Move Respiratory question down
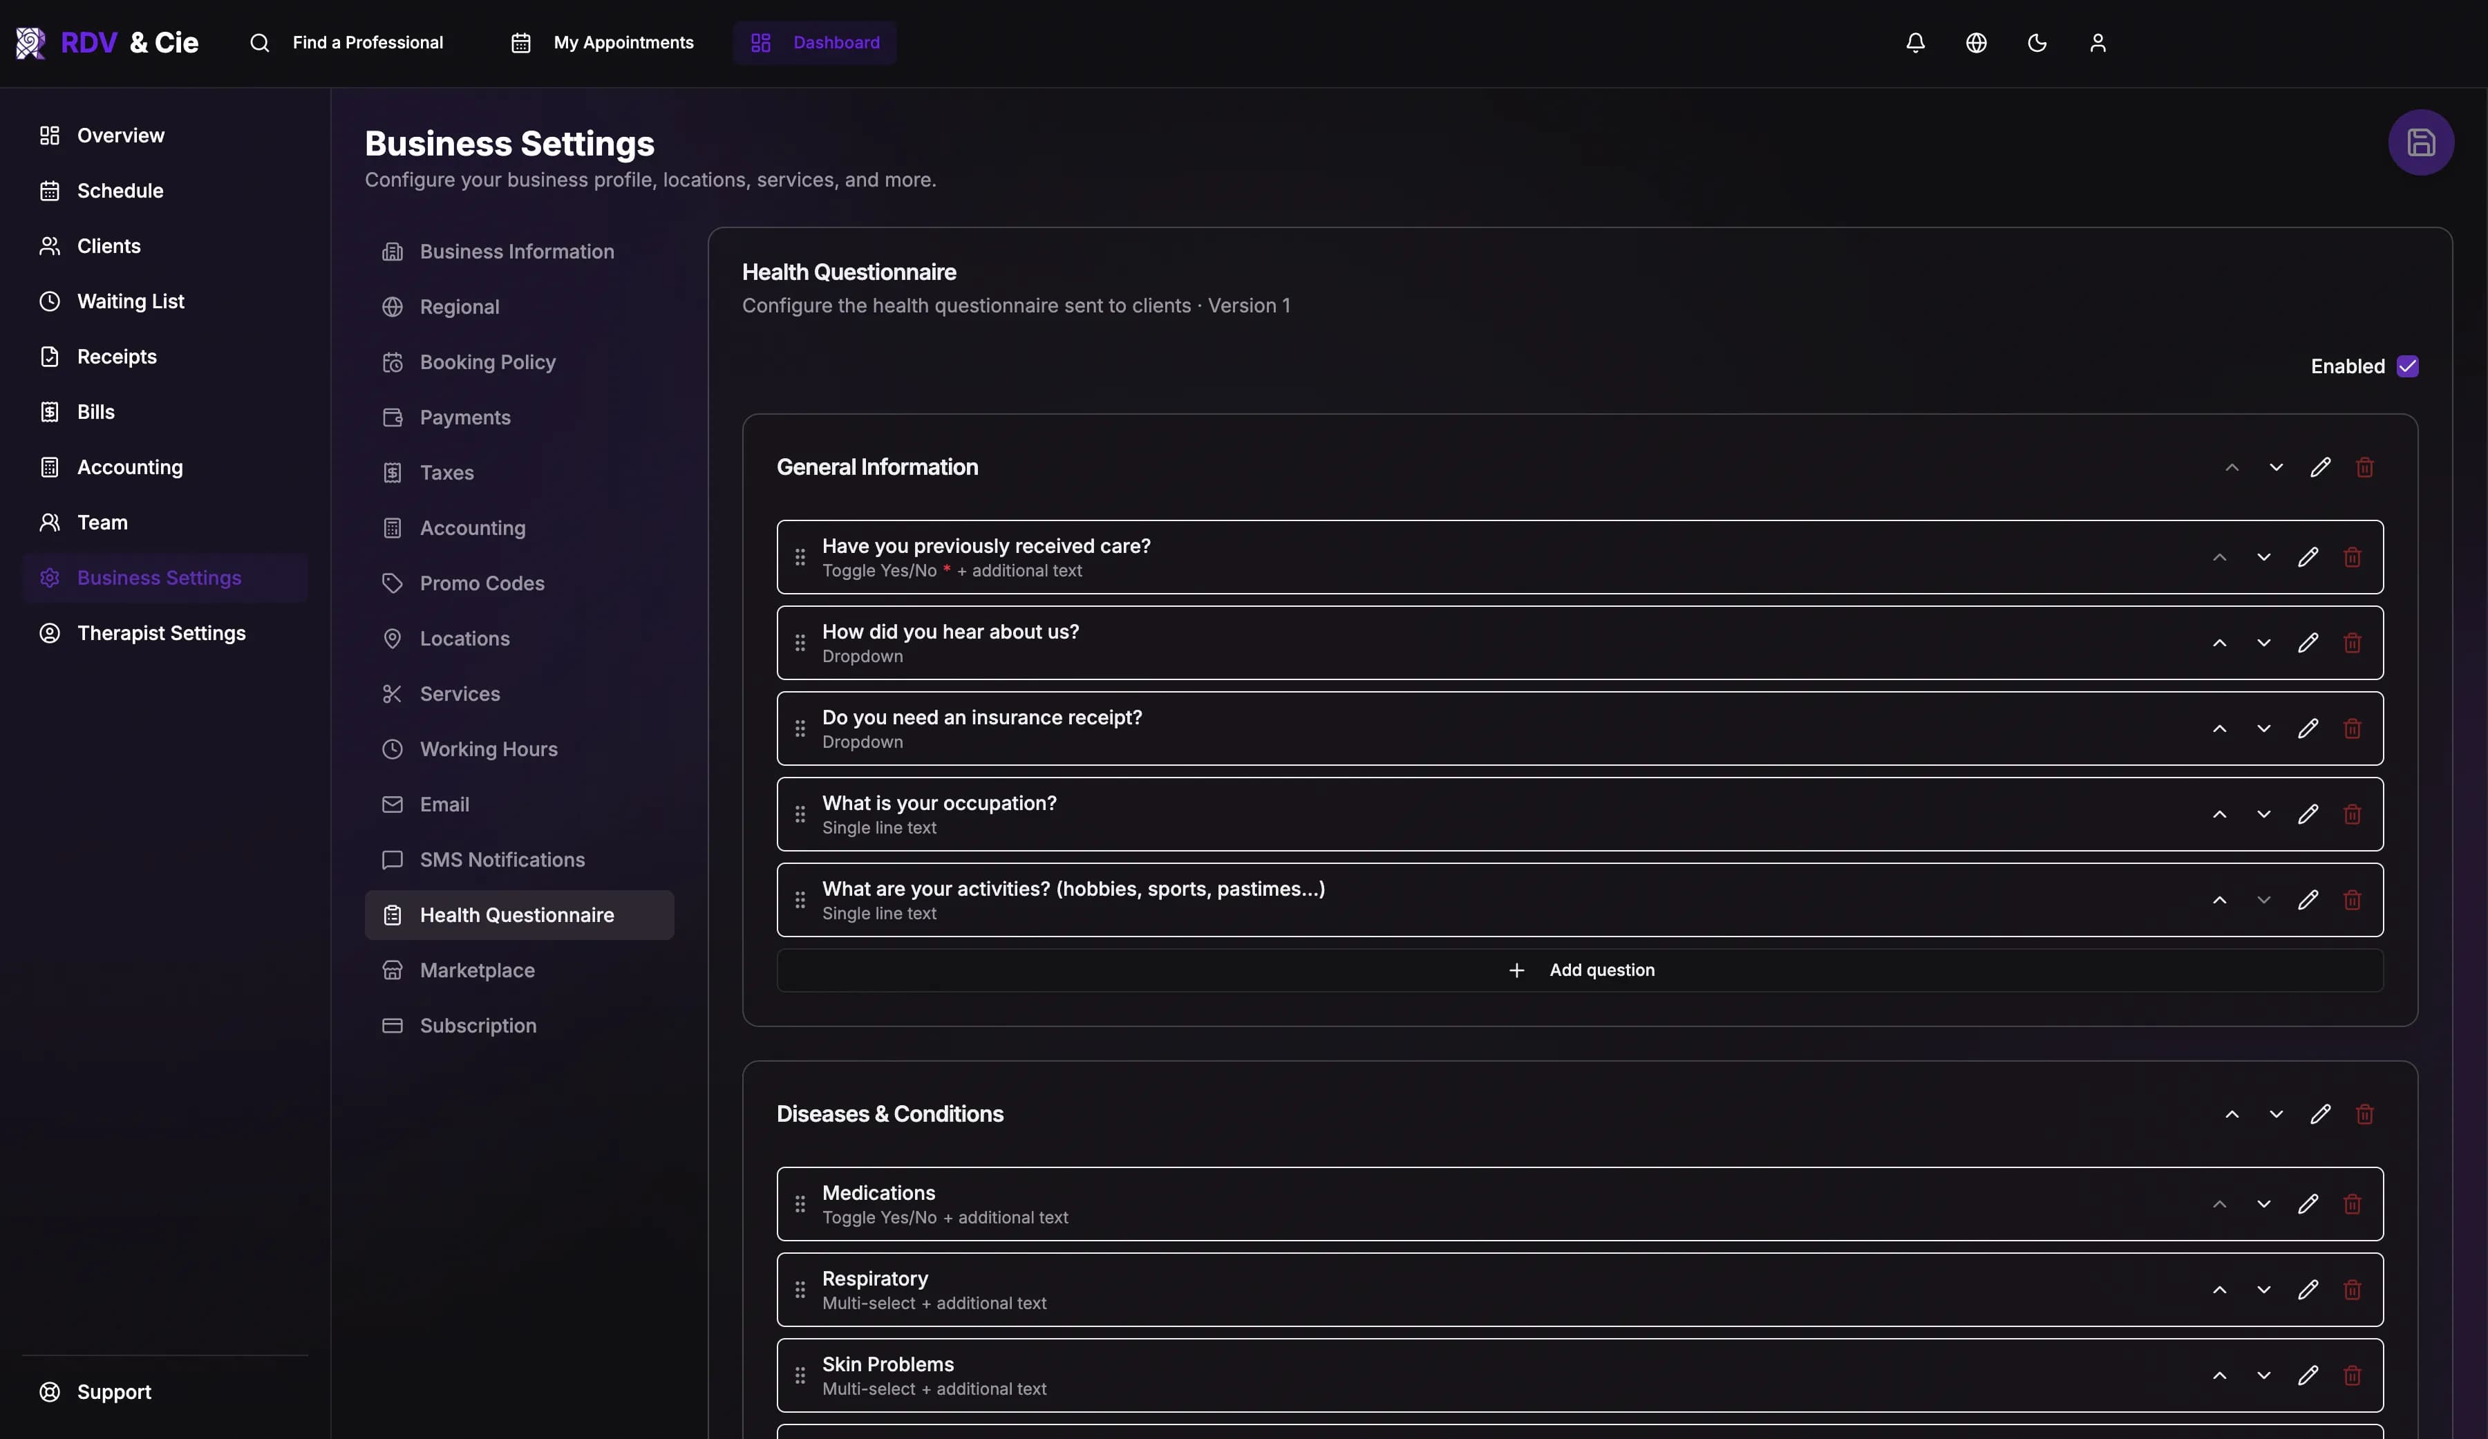This screenshot has width=2488, height=1439. click(x=2263, y=1290)
